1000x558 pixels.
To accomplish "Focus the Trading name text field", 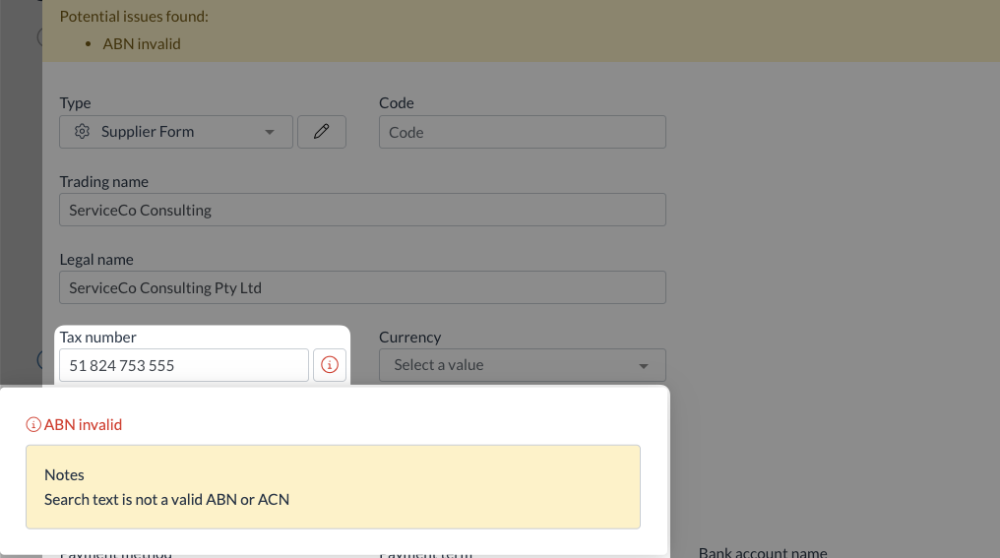I will coord(362,210).
